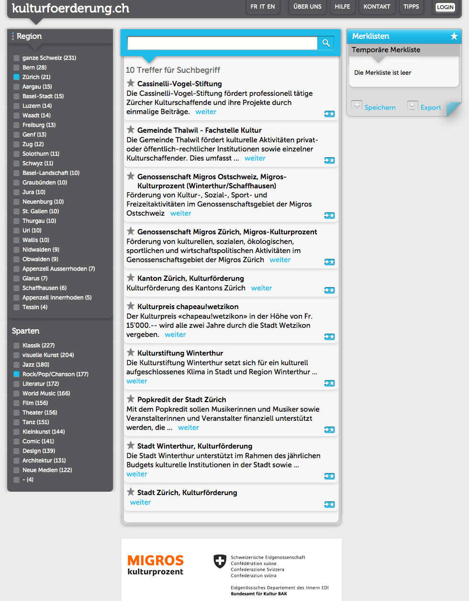The width and height of the screenshot is (469, 601).
Task: Follow weiter link for Gemeinde Thalwil
Action: tap(255, 158)
